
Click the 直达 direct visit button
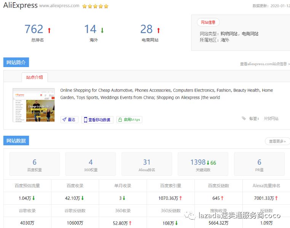tap(69, 119)
